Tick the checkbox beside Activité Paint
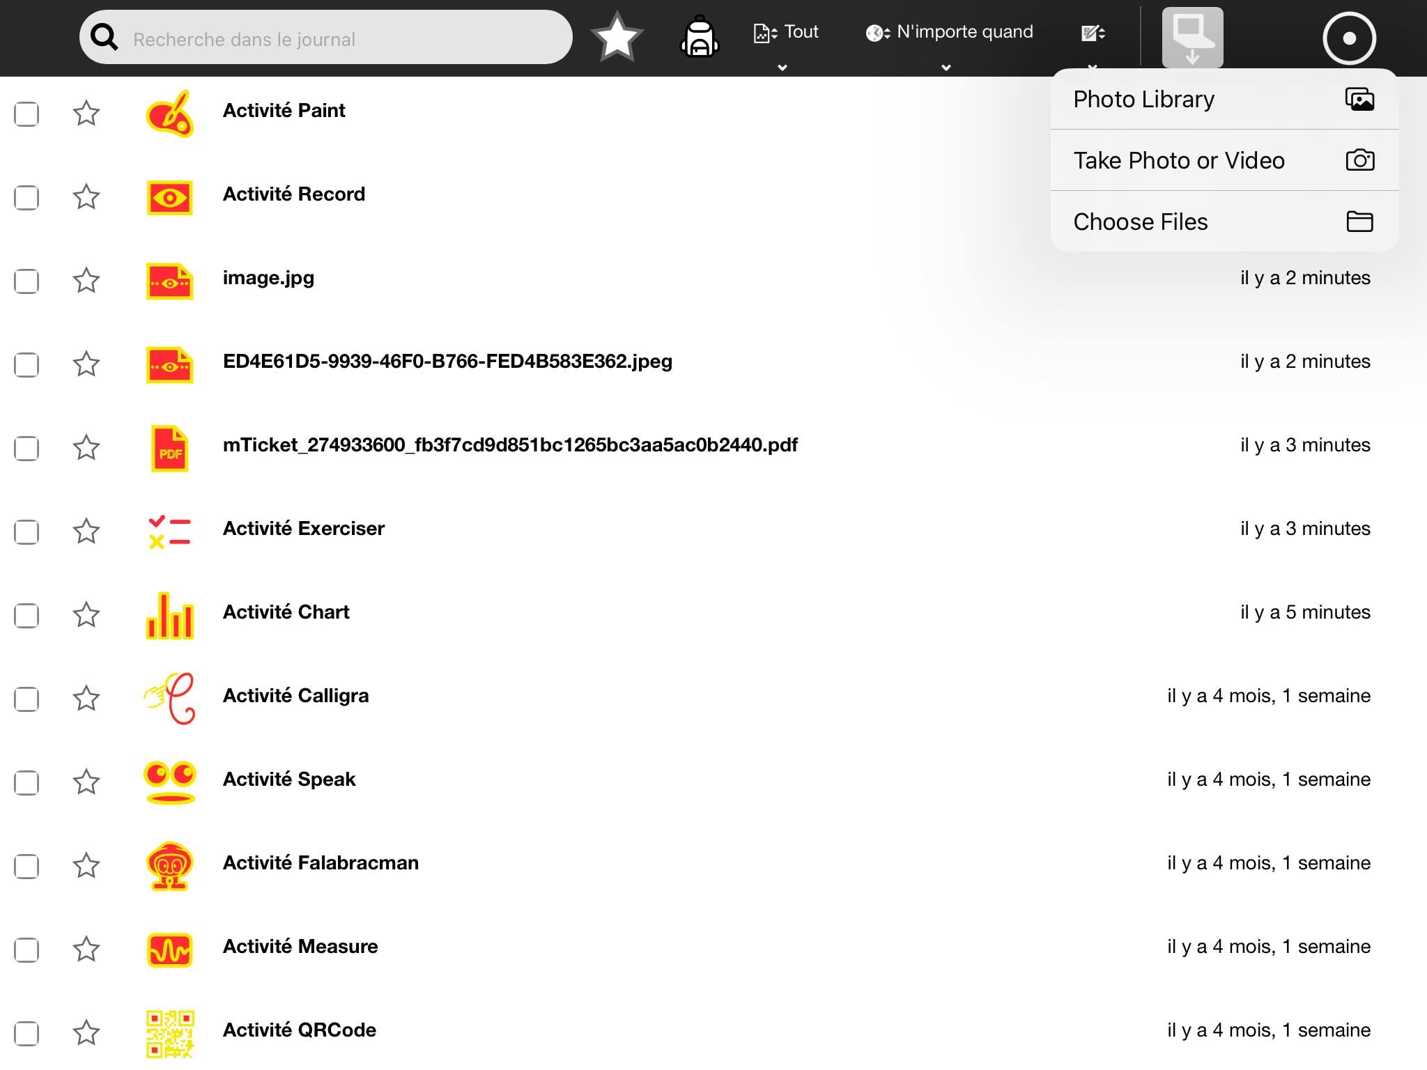1427x1070 pixels. tap(26, 114)
